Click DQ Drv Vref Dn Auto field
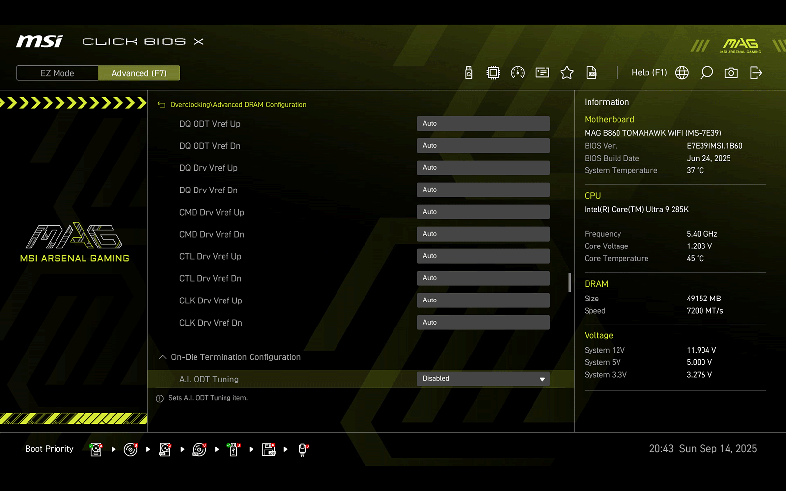 tap(483, 190)
